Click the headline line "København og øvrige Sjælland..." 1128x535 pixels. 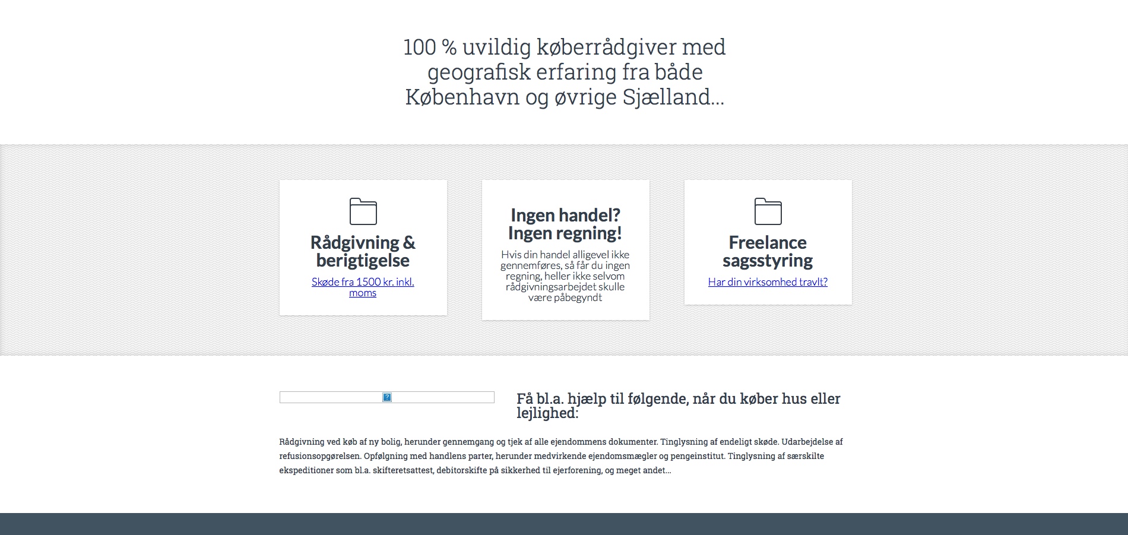click(x=564, y=97)
